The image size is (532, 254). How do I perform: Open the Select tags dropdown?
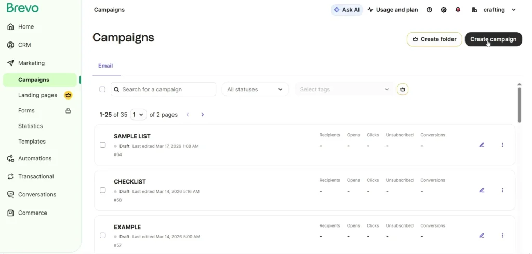click(x=344, y=89)
